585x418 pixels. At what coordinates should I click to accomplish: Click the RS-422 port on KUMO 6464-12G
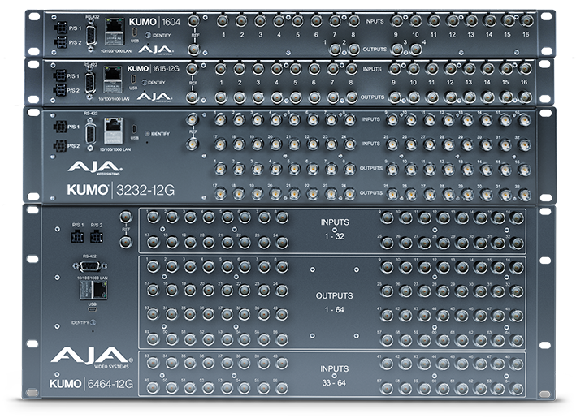91,265
